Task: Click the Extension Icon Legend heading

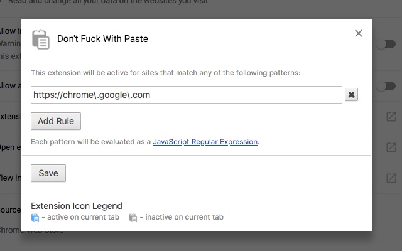Action: tap(76, 206)
